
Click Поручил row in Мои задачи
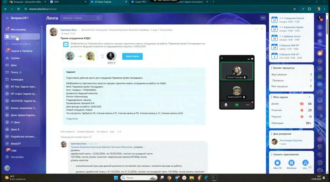point(292,116)
